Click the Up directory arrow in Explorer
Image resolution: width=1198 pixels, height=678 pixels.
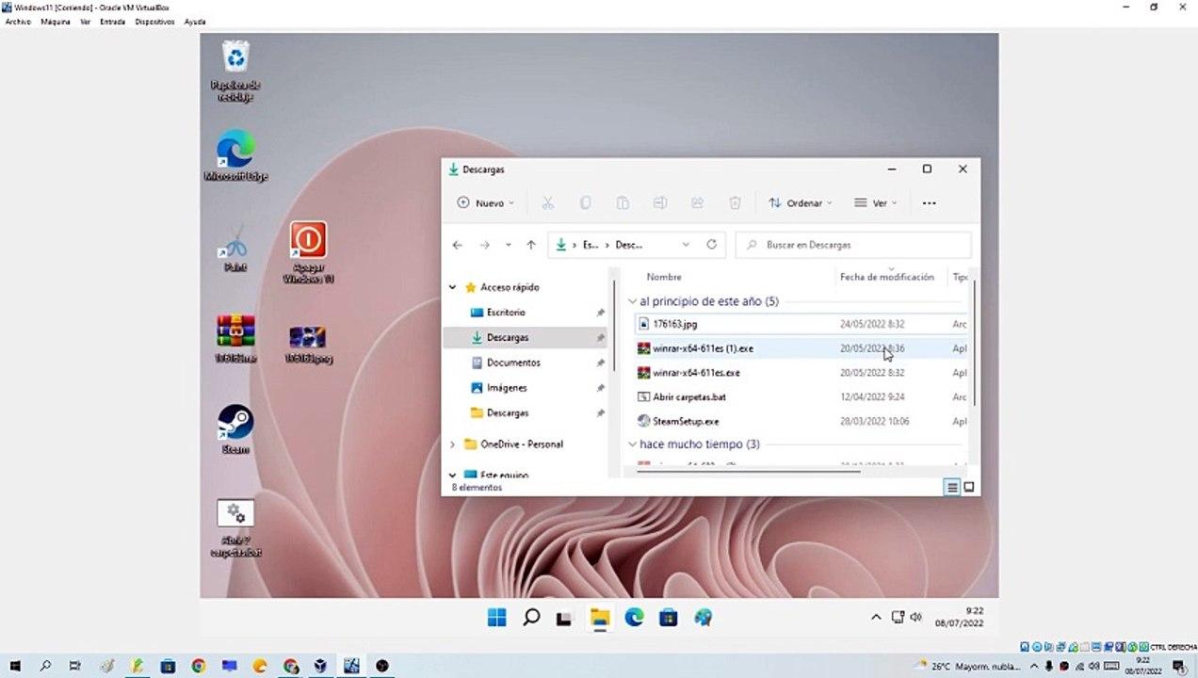coord(531,245)
